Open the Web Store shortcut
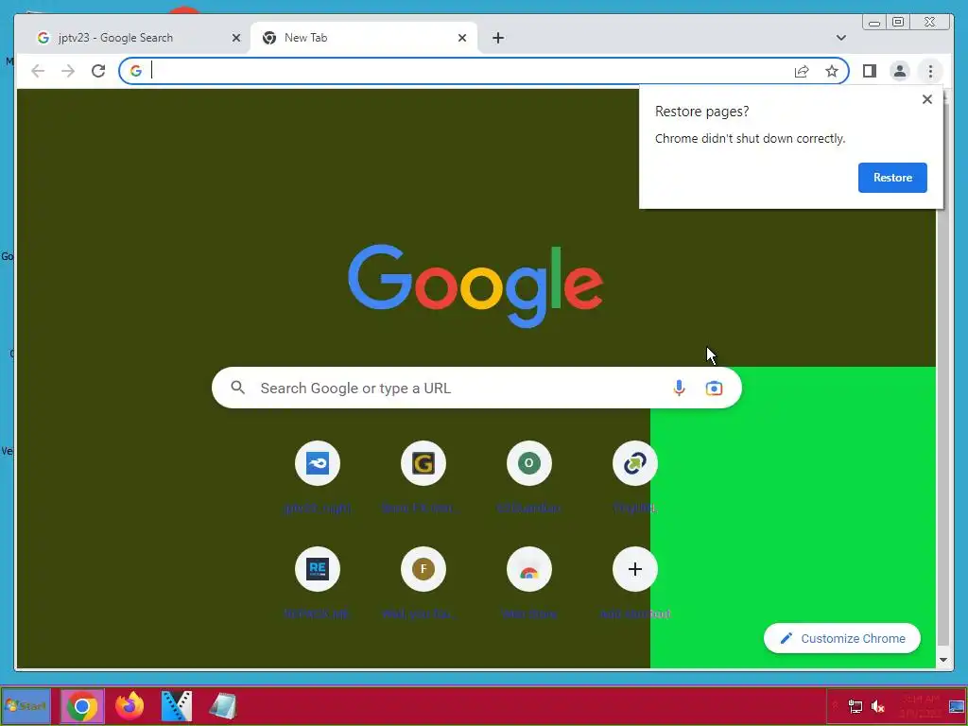Screen dimensions: 968x726 pos(529,568)
